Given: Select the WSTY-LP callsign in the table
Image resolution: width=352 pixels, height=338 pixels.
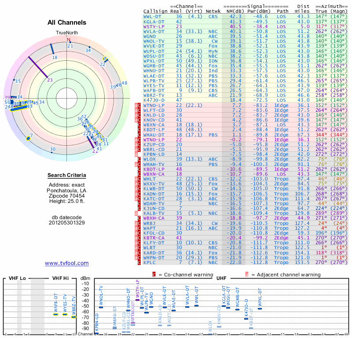Looking at the screenshot, I should pos(154,26).
